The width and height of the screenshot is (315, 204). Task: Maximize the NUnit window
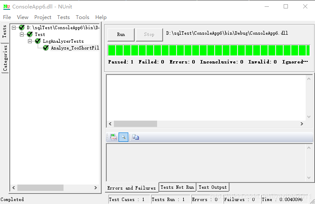[286, 7]
